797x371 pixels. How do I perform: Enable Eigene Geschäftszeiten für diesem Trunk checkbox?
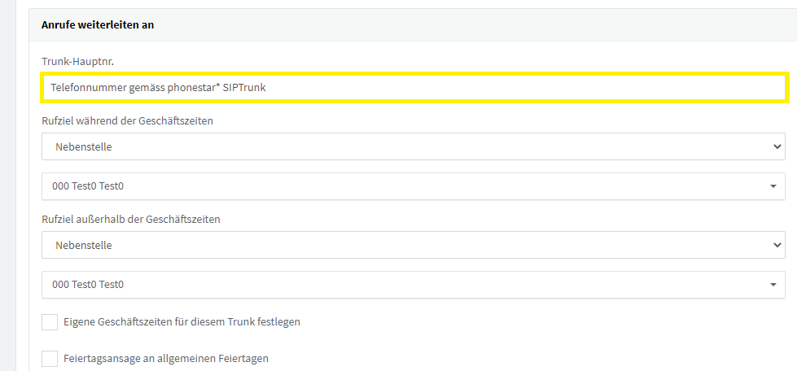point(50,322)
